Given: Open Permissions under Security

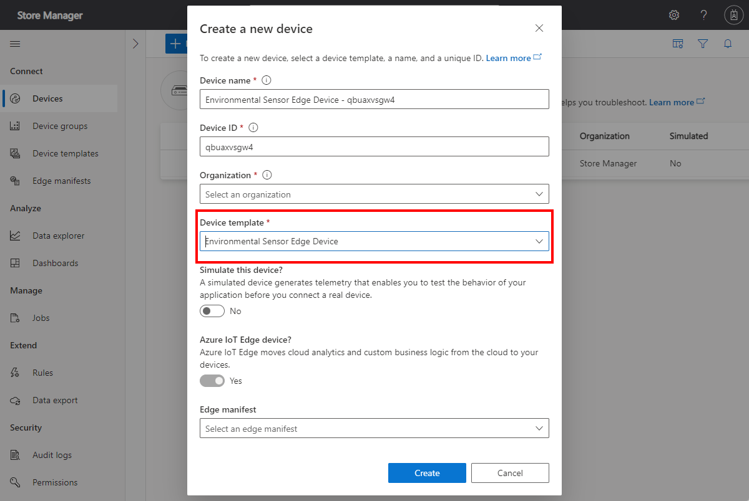Looking at the screenshot, I should 54,482.
